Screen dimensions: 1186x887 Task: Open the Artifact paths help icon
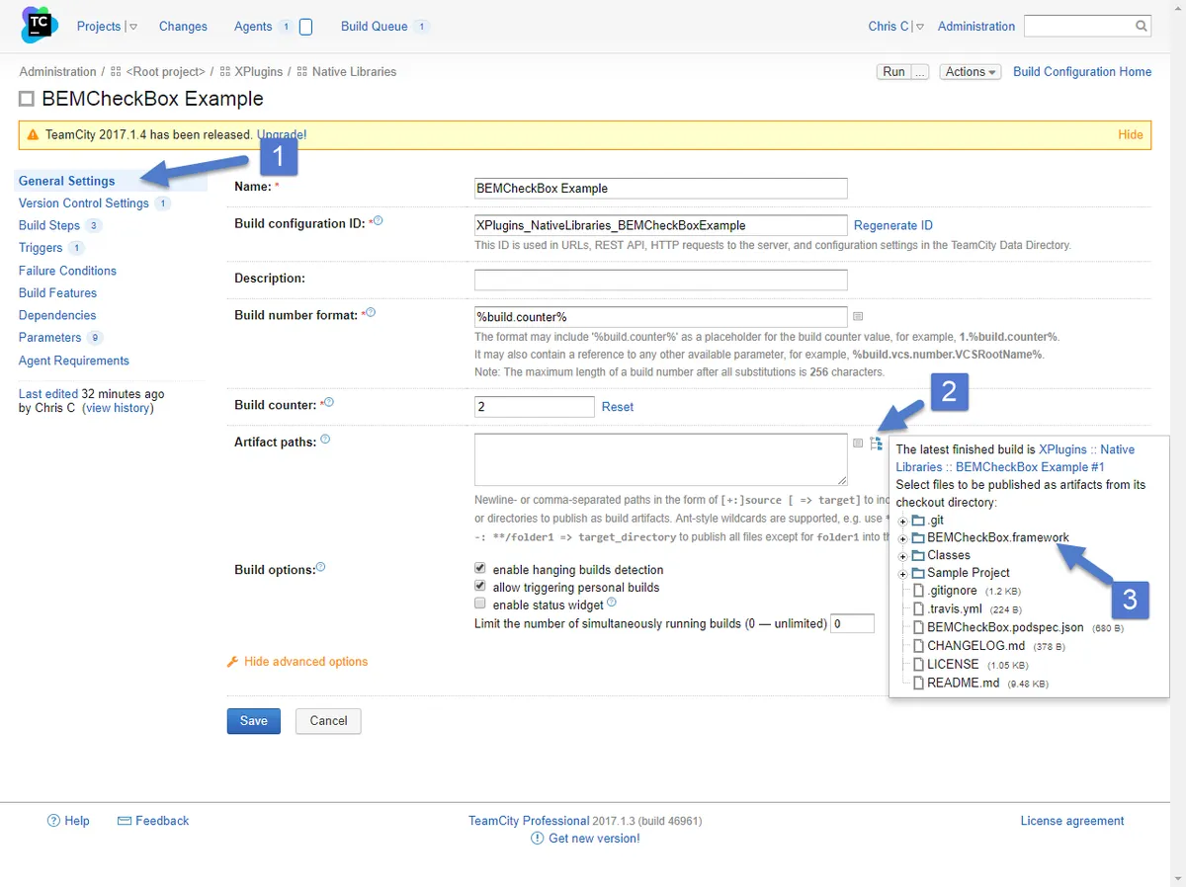(x=325, y=440)
